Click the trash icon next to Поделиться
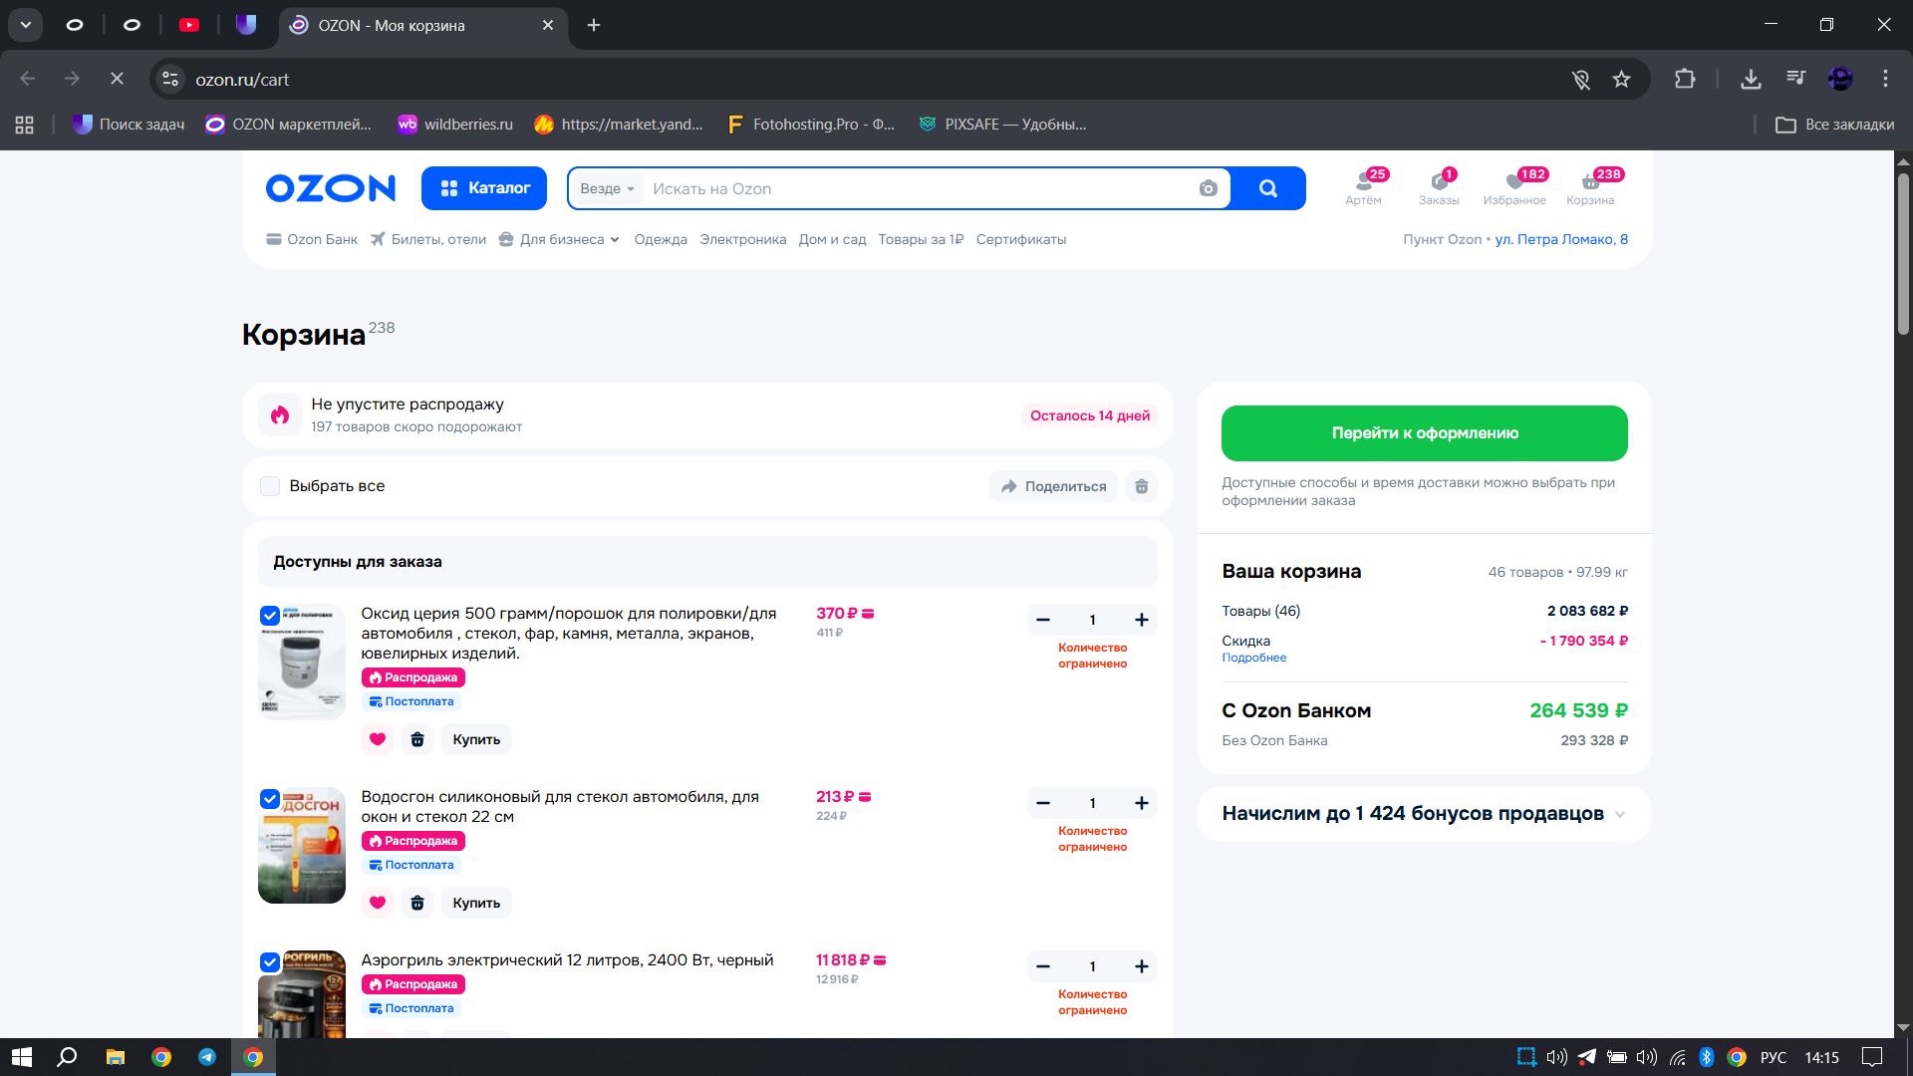Viewport: 1913px width, 1076px height. pos(1142,486)
